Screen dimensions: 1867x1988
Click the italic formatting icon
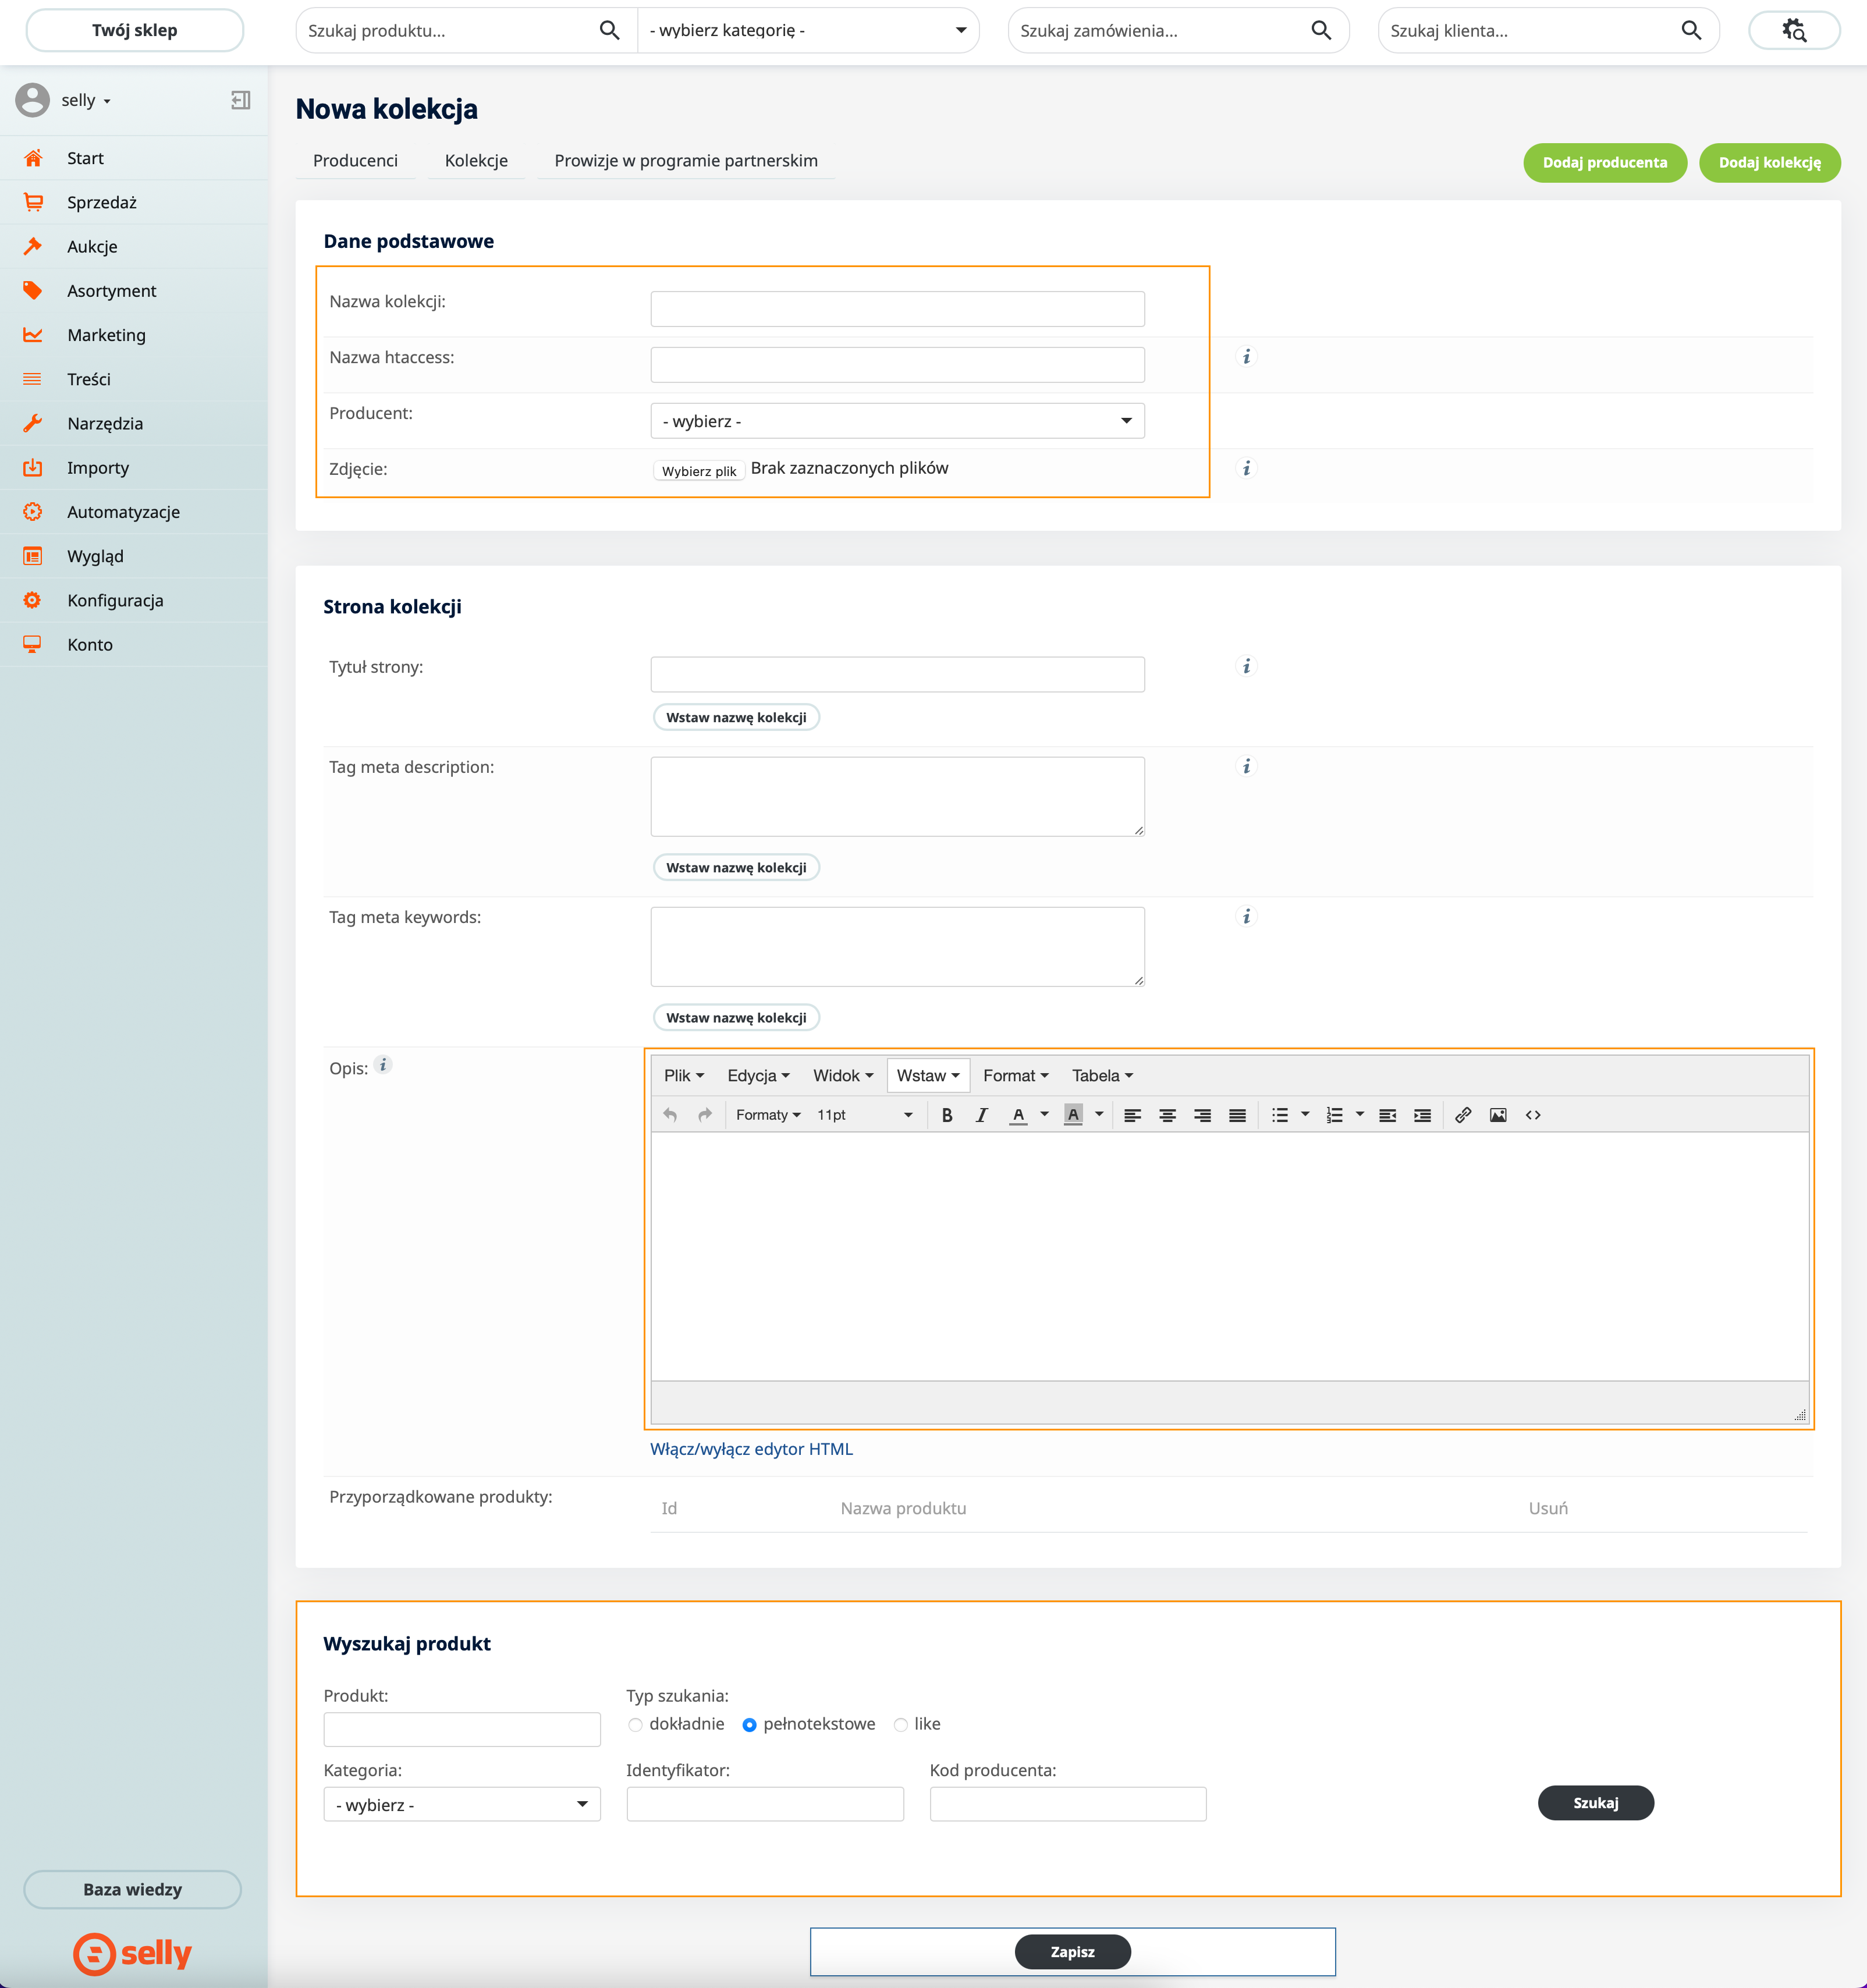[x=981, y=1115]
